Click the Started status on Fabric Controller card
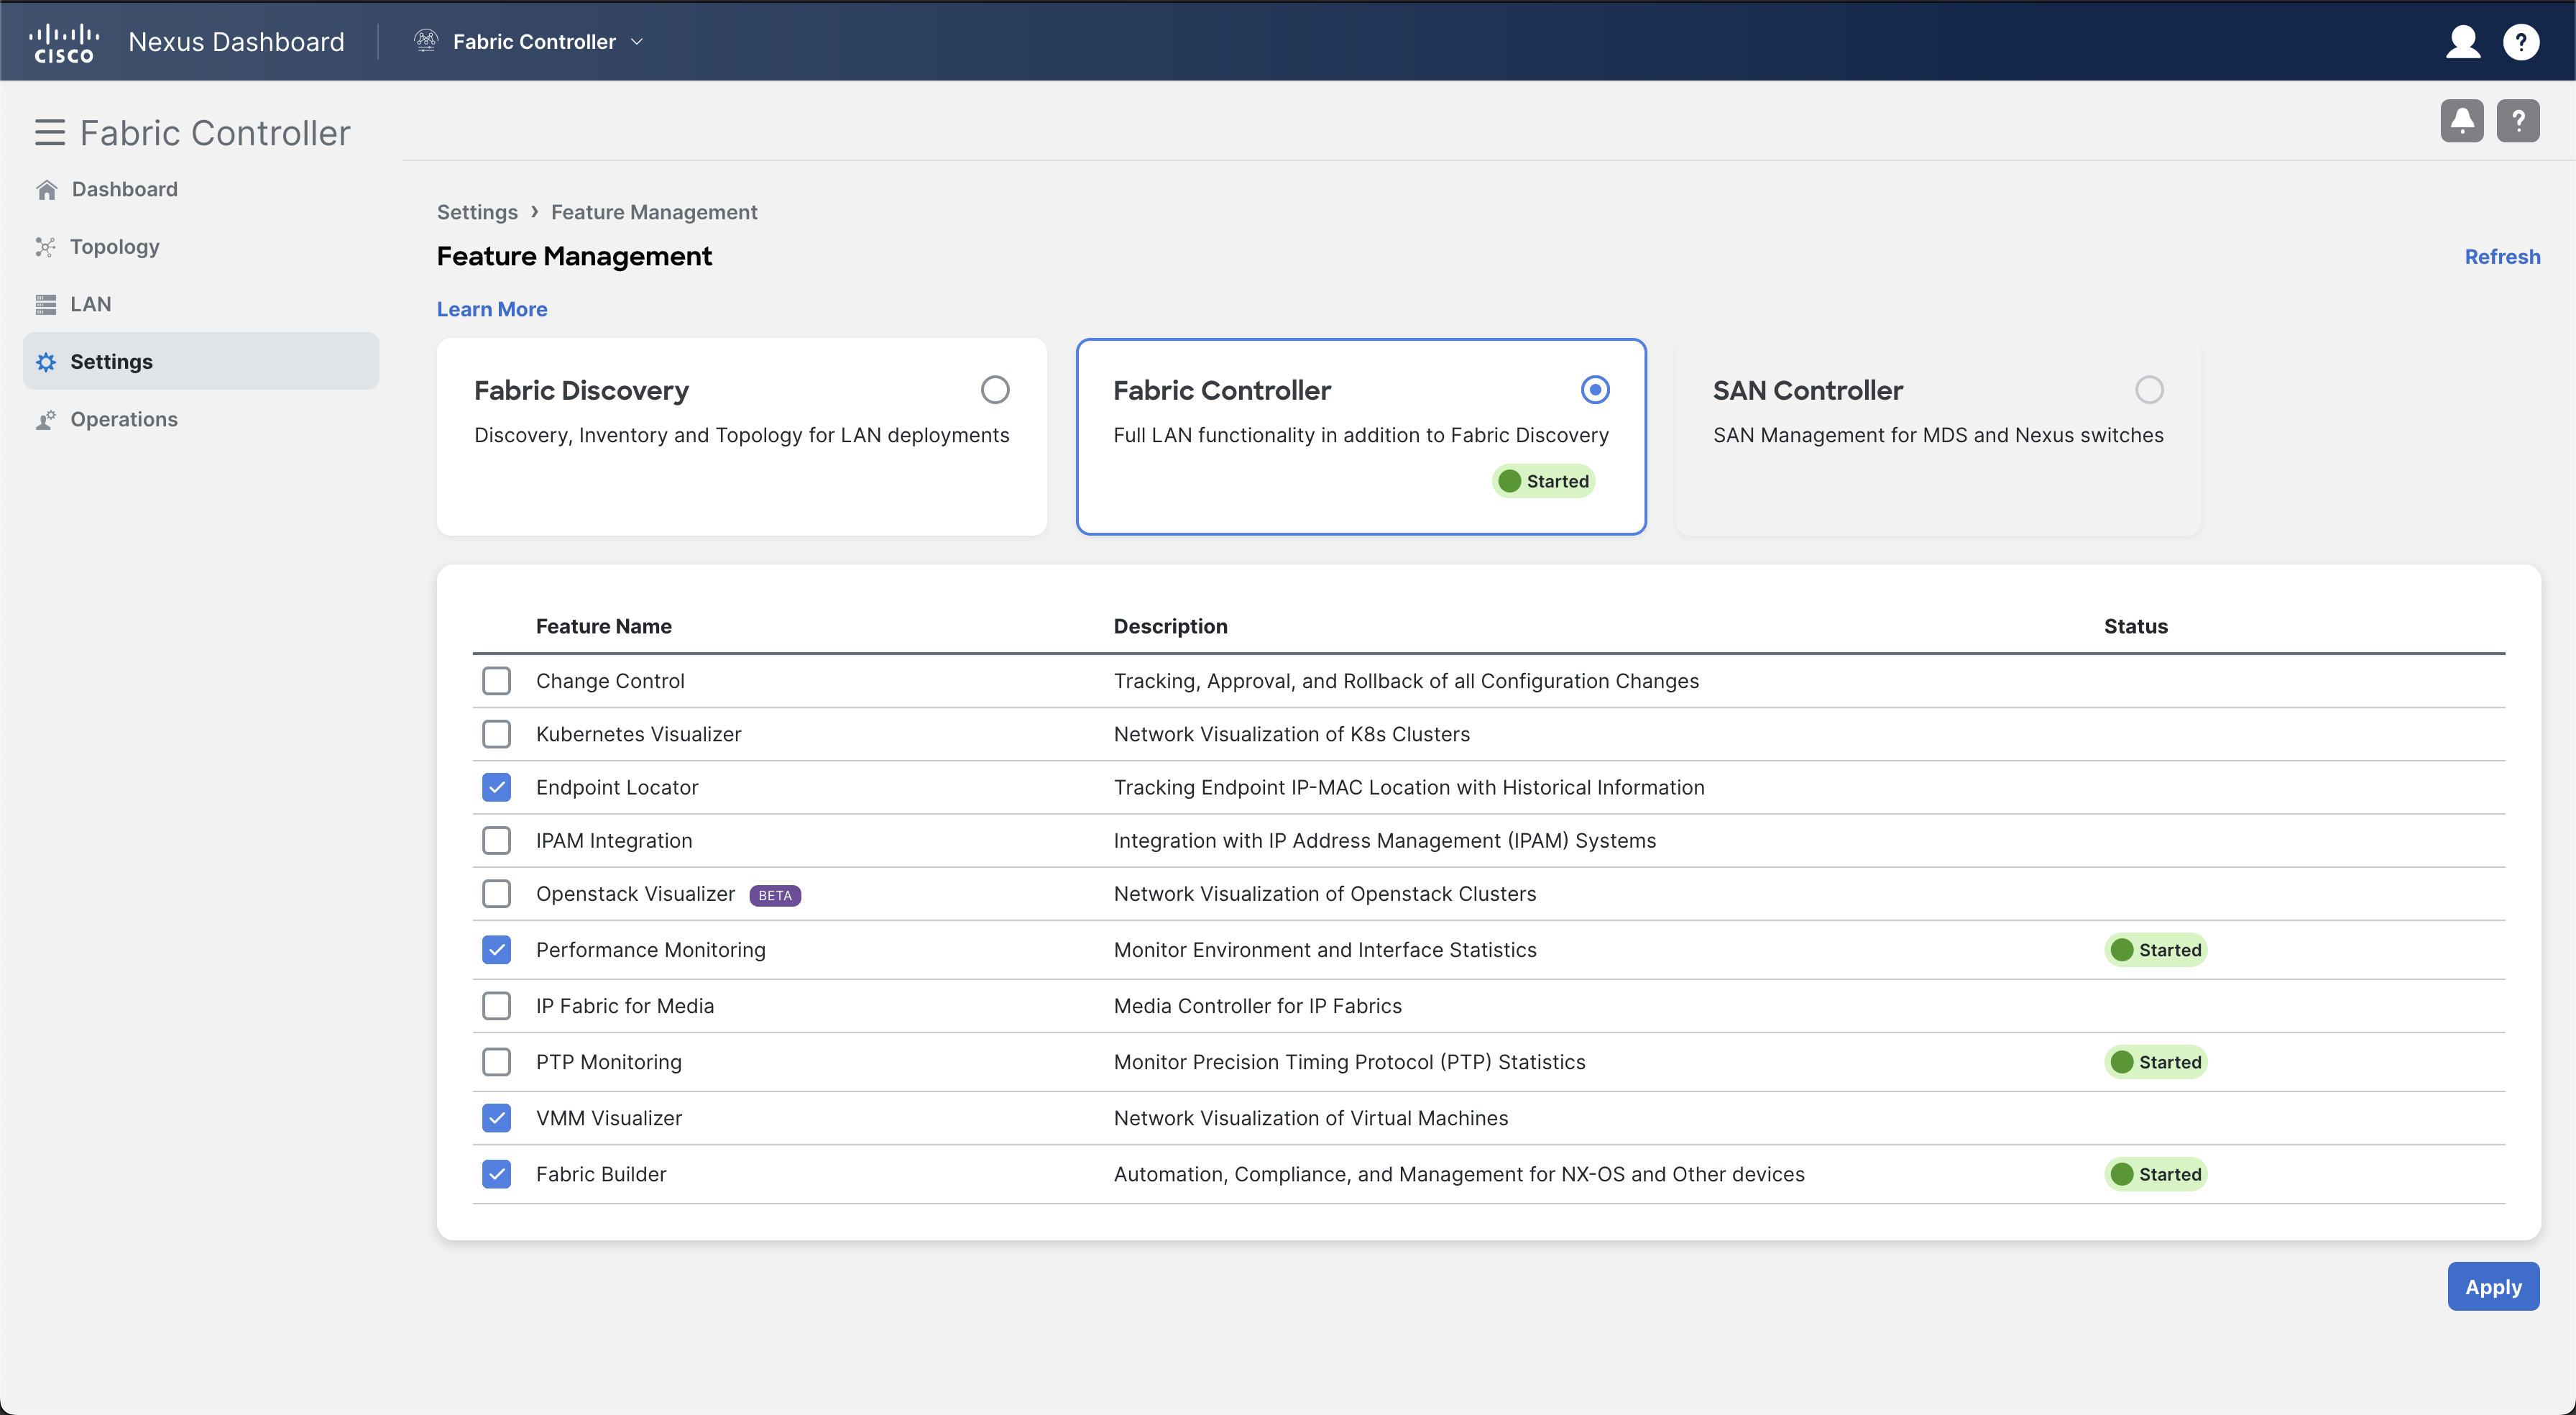 pos(1543,481)
